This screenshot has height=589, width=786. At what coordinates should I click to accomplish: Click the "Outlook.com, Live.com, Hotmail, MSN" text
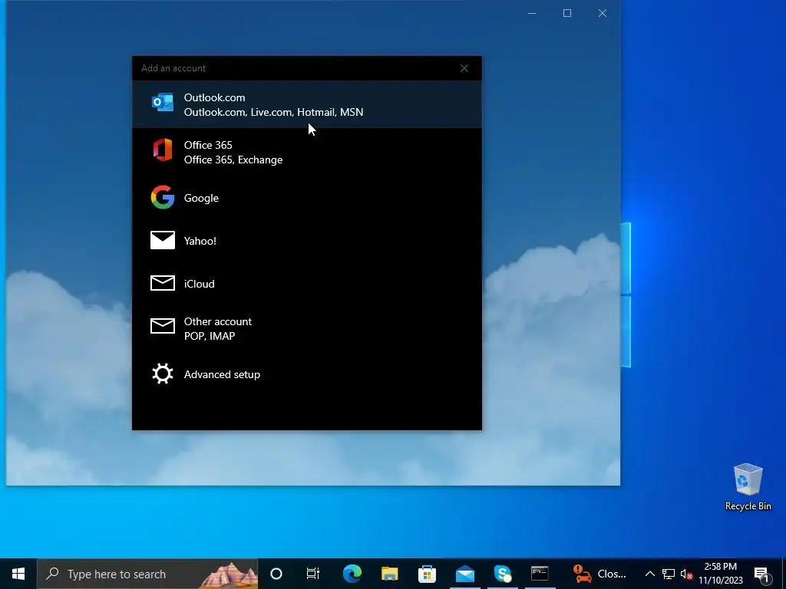click(x=273, y=112)
